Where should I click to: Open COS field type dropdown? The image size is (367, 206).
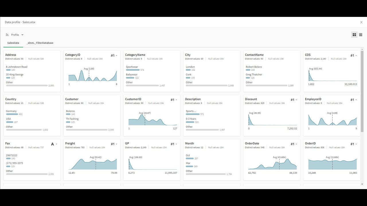[354, 56]
